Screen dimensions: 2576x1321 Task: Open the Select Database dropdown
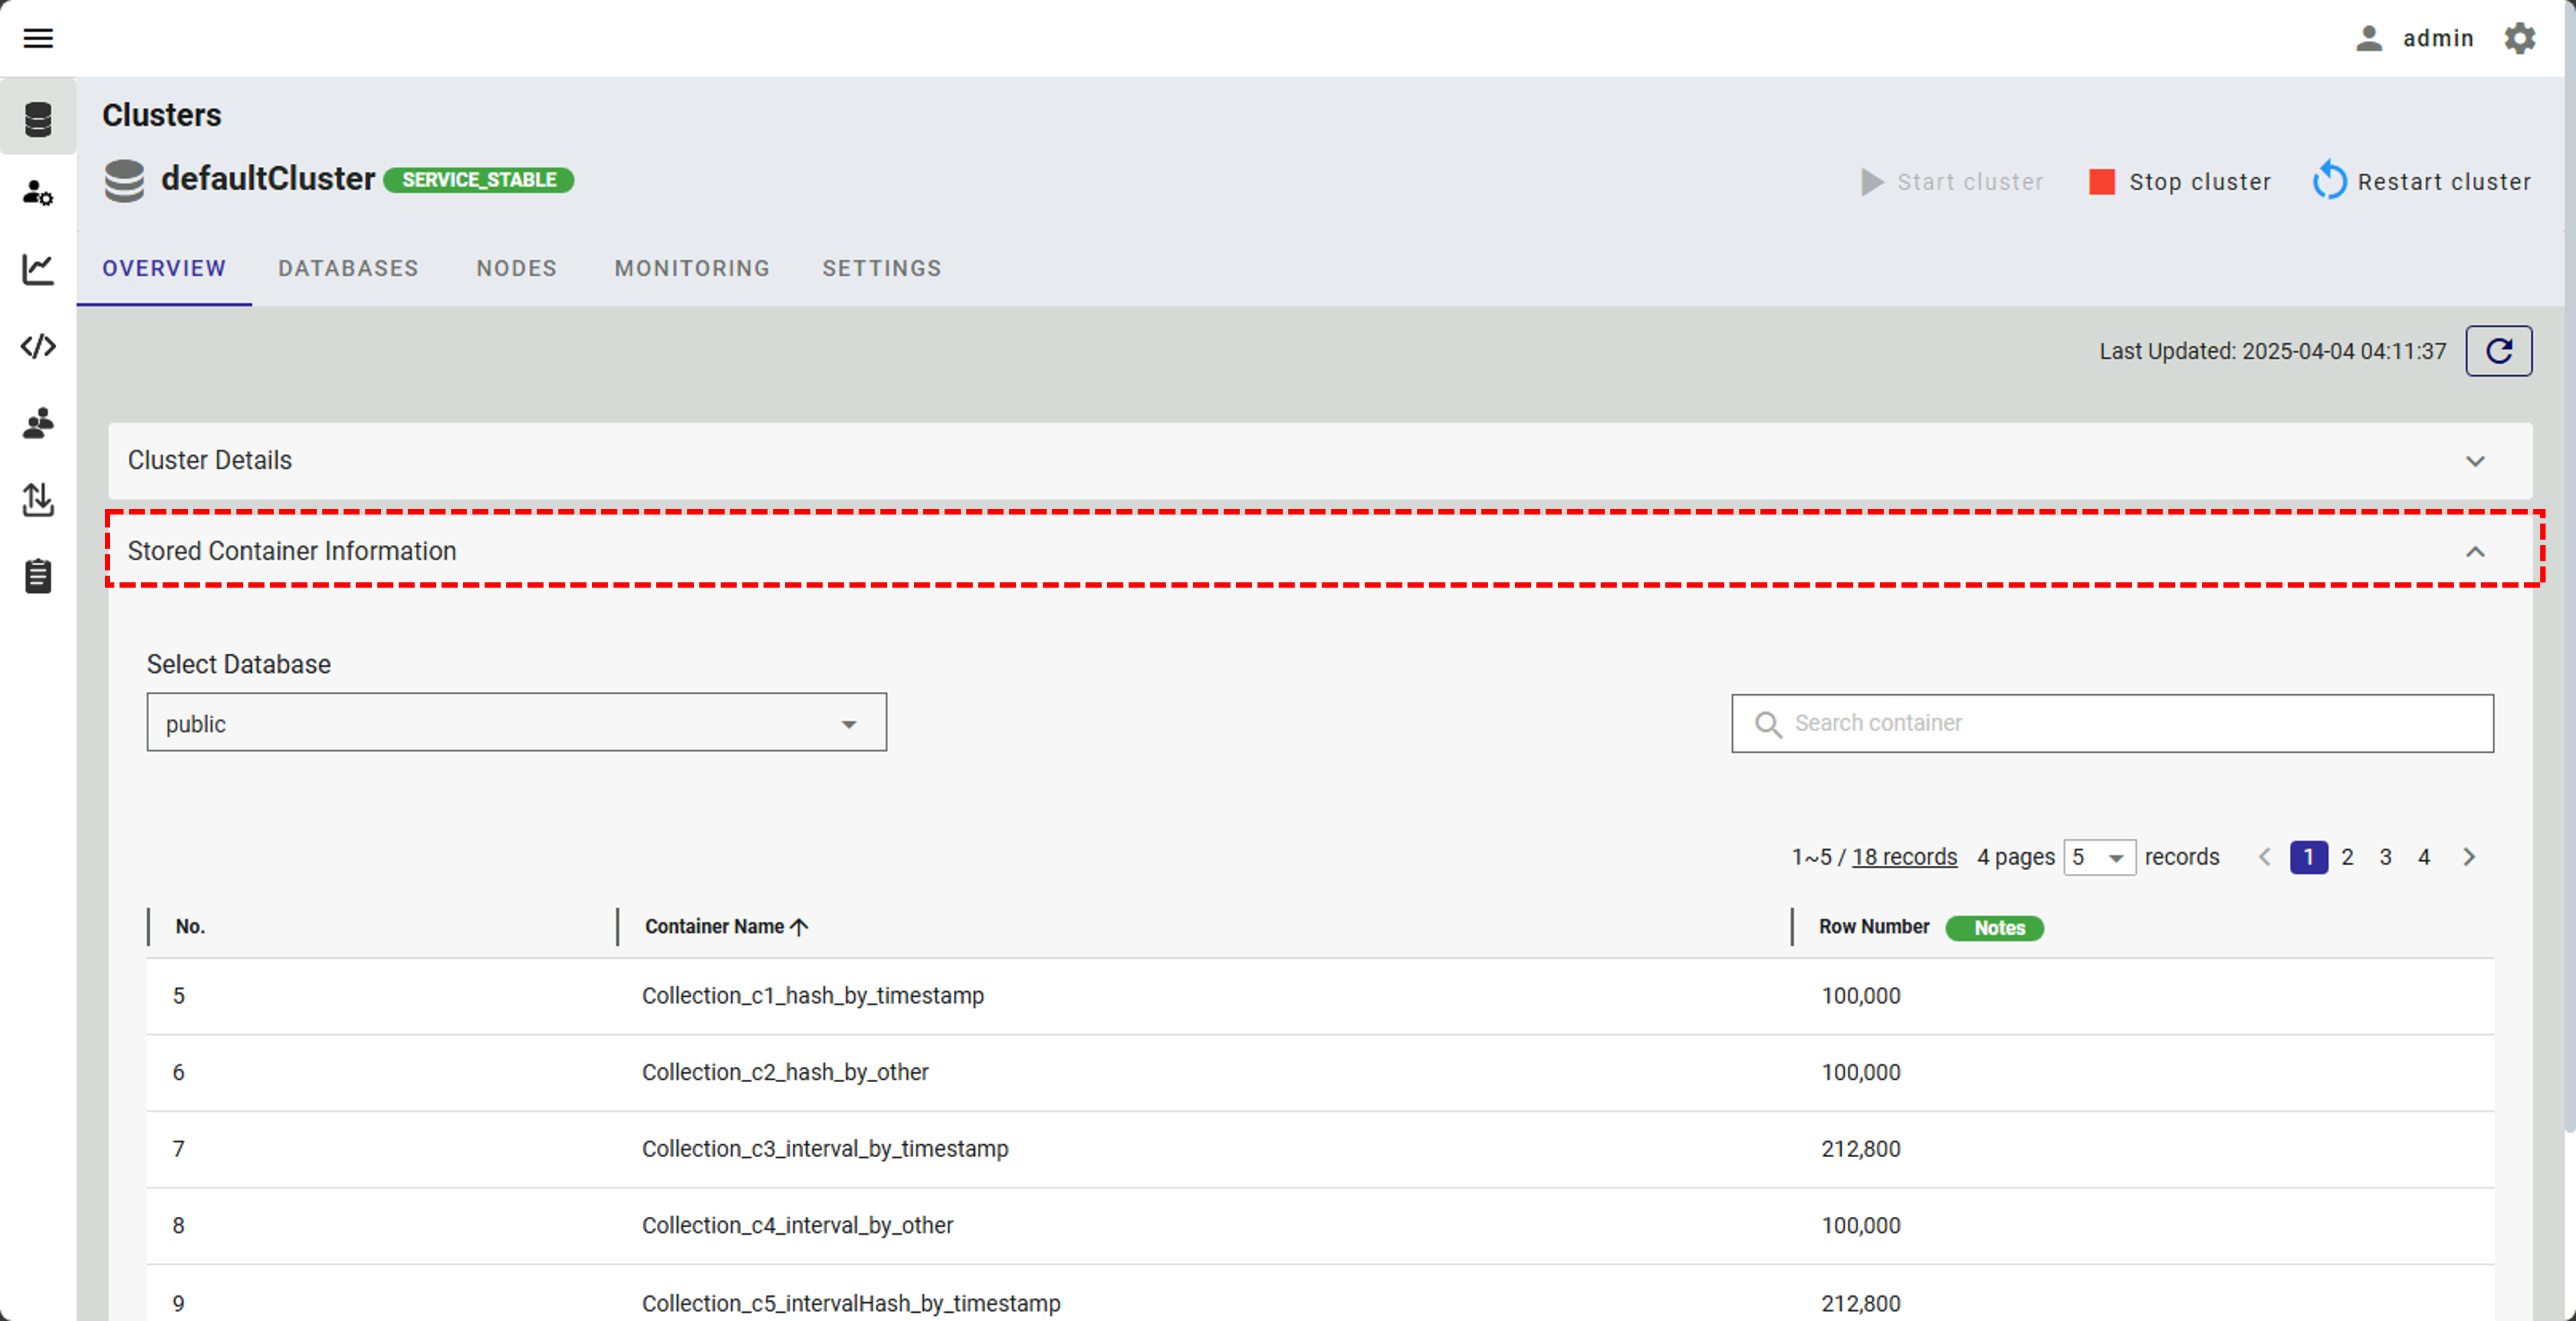click(x=516, y=723)
